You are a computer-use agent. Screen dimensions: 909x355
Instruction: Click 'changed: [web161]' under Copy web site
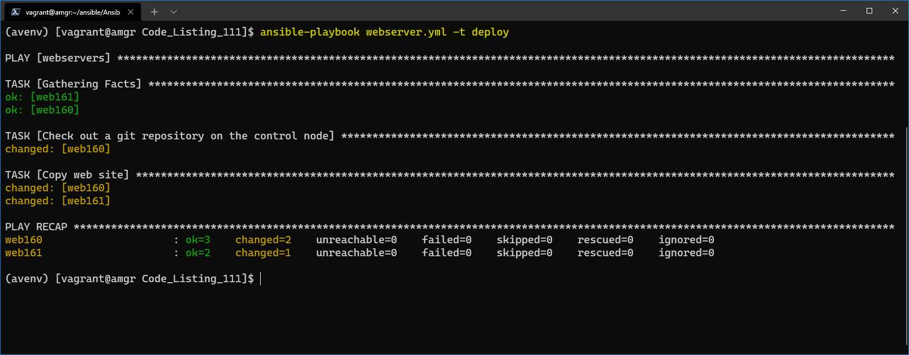58,201
